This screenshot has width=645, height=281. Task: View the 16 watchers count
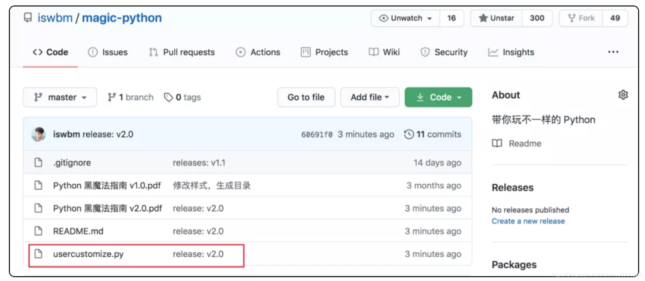451,18
